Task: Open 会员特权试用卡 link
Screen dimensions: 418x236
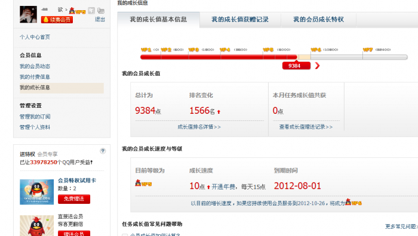Action: coord(77,181)
